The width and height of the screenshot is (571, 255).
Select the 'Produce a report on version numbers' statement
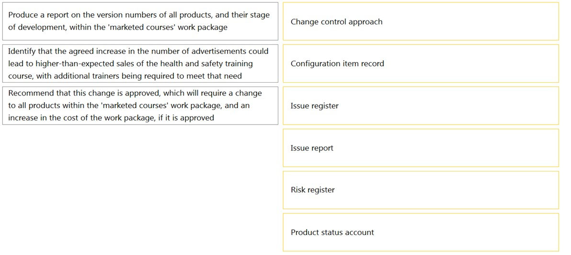pyautogui.click(x=140, y=21)
